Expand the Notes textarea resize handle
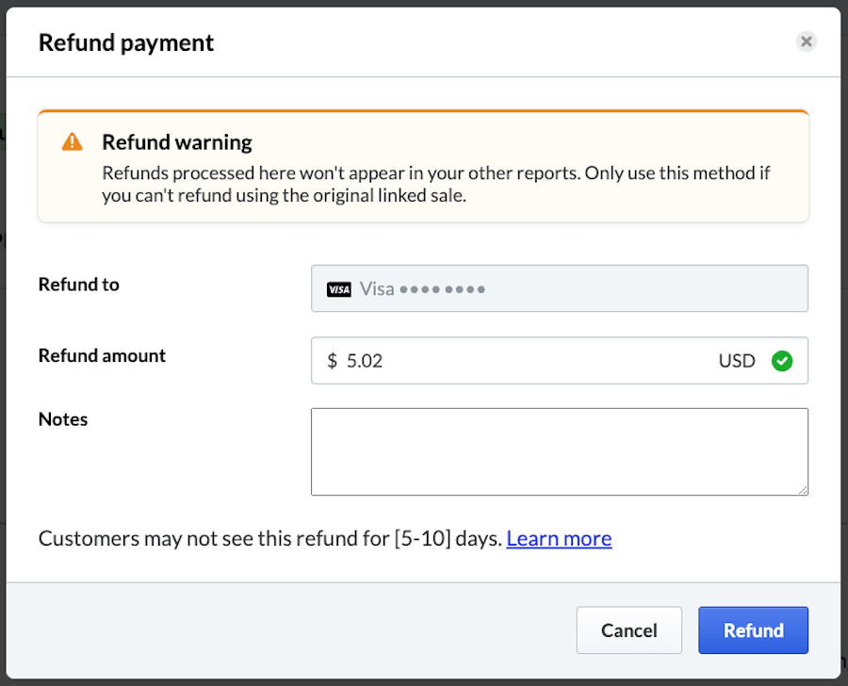 [804, 491]
